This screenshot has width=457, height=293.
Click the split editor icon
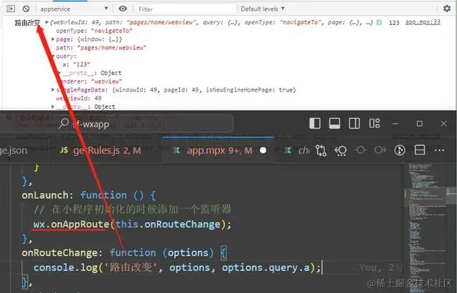[420, 150]
